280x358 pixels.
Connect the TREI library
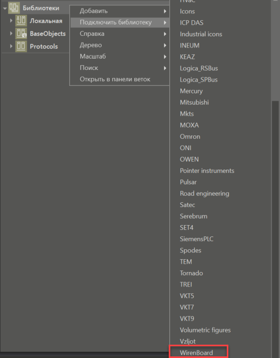tap(186, 284)
